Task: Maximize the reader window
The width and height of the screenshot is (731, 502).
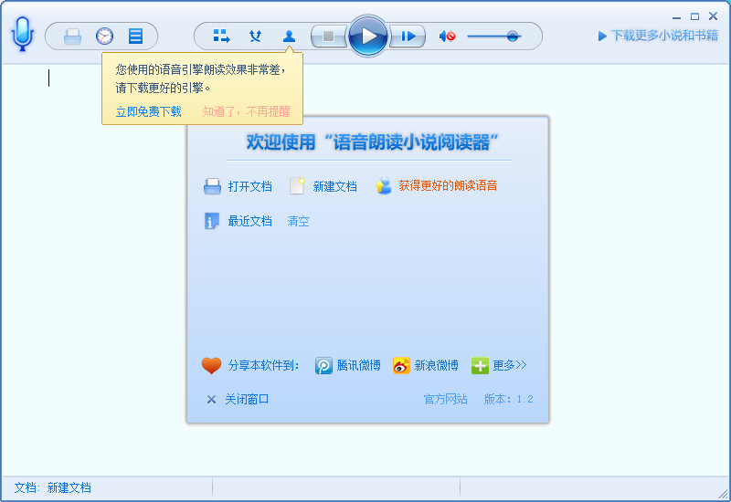Action: [x=694, y=16]
